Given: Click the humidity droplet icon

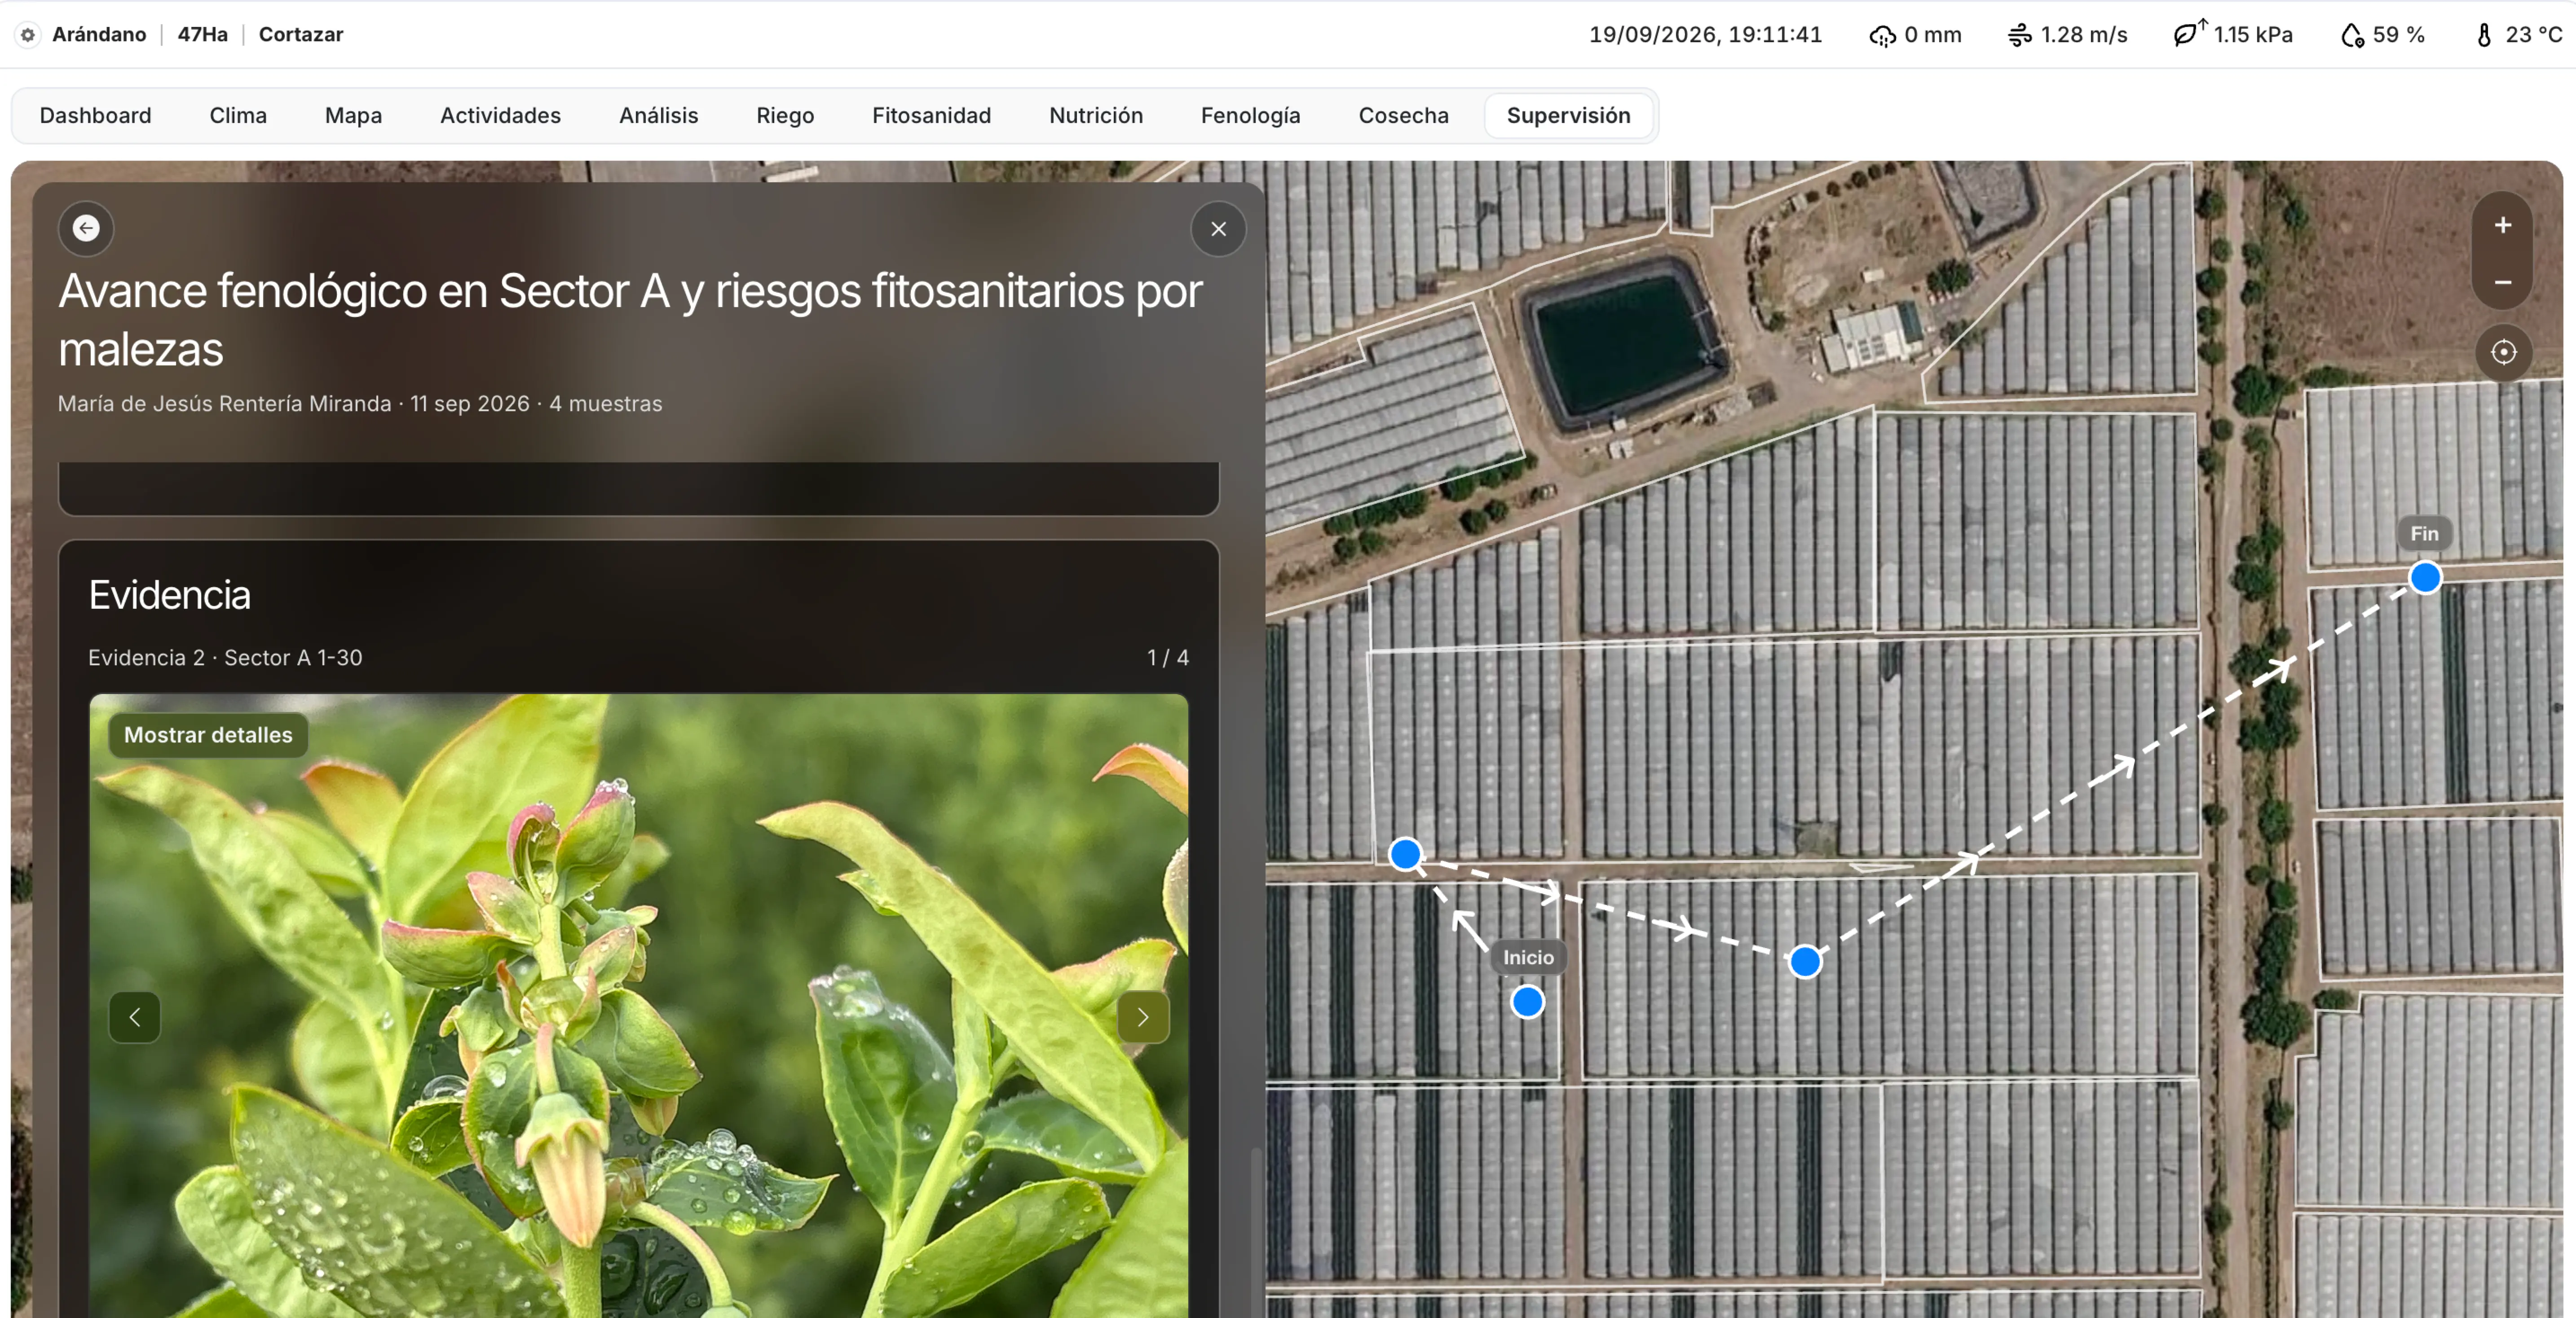Looking at the screenshot, I should point(2352,36).
